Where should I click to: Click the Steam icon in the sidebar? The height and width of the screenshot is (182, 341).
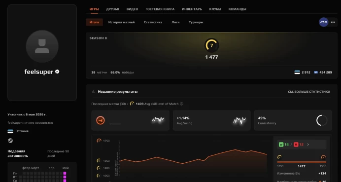pos(10,141)
